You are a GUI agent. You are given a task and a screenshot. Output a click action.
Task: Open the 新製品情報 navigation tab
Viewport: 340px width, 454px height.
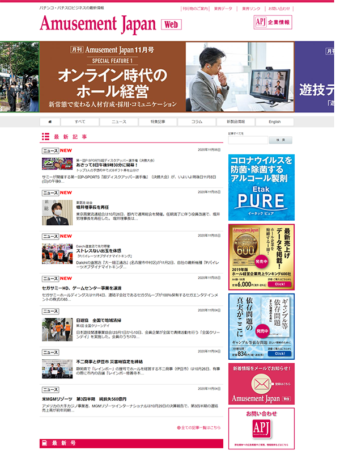[x=236, y=122]
